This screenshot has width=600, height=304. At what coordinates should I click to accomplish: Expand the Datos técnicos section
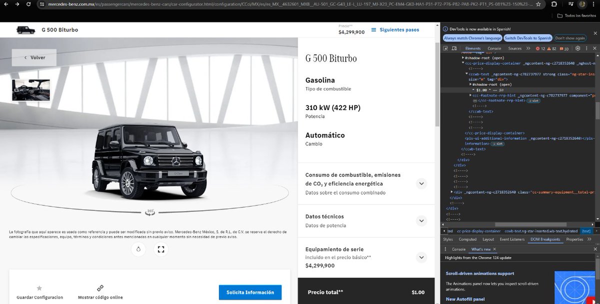[421, 220]
